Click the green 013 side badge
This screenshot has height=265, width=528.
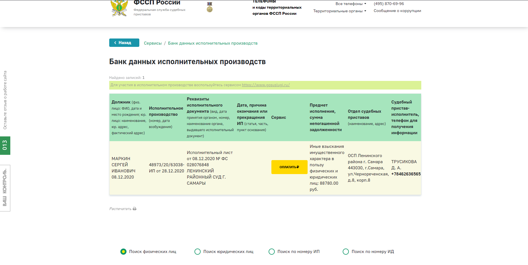coord(5,146)
